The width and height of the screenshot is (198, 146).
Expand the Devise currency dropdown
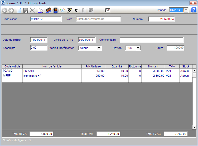[138, 48]
